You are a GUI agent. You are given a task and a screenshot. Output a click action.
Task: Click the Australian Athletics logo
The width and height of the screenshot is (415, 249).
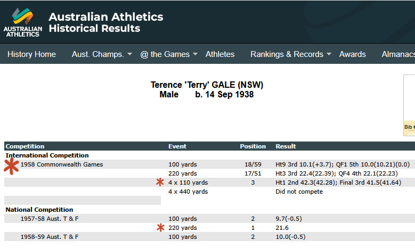23,22
